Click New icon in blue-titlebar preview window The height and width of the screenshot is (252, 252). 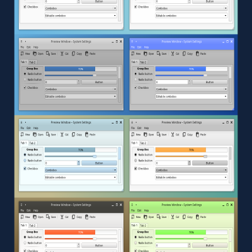(133, 54)
